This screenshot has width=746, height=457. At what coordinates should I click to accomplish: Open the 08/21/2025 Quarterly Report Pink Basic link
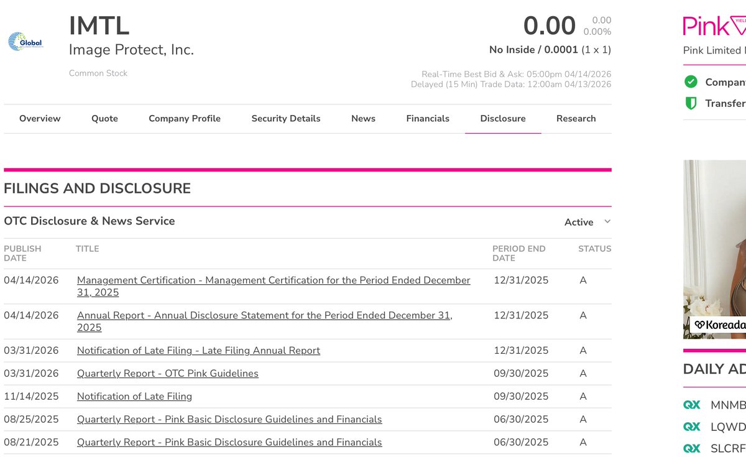tap(229, 443)
